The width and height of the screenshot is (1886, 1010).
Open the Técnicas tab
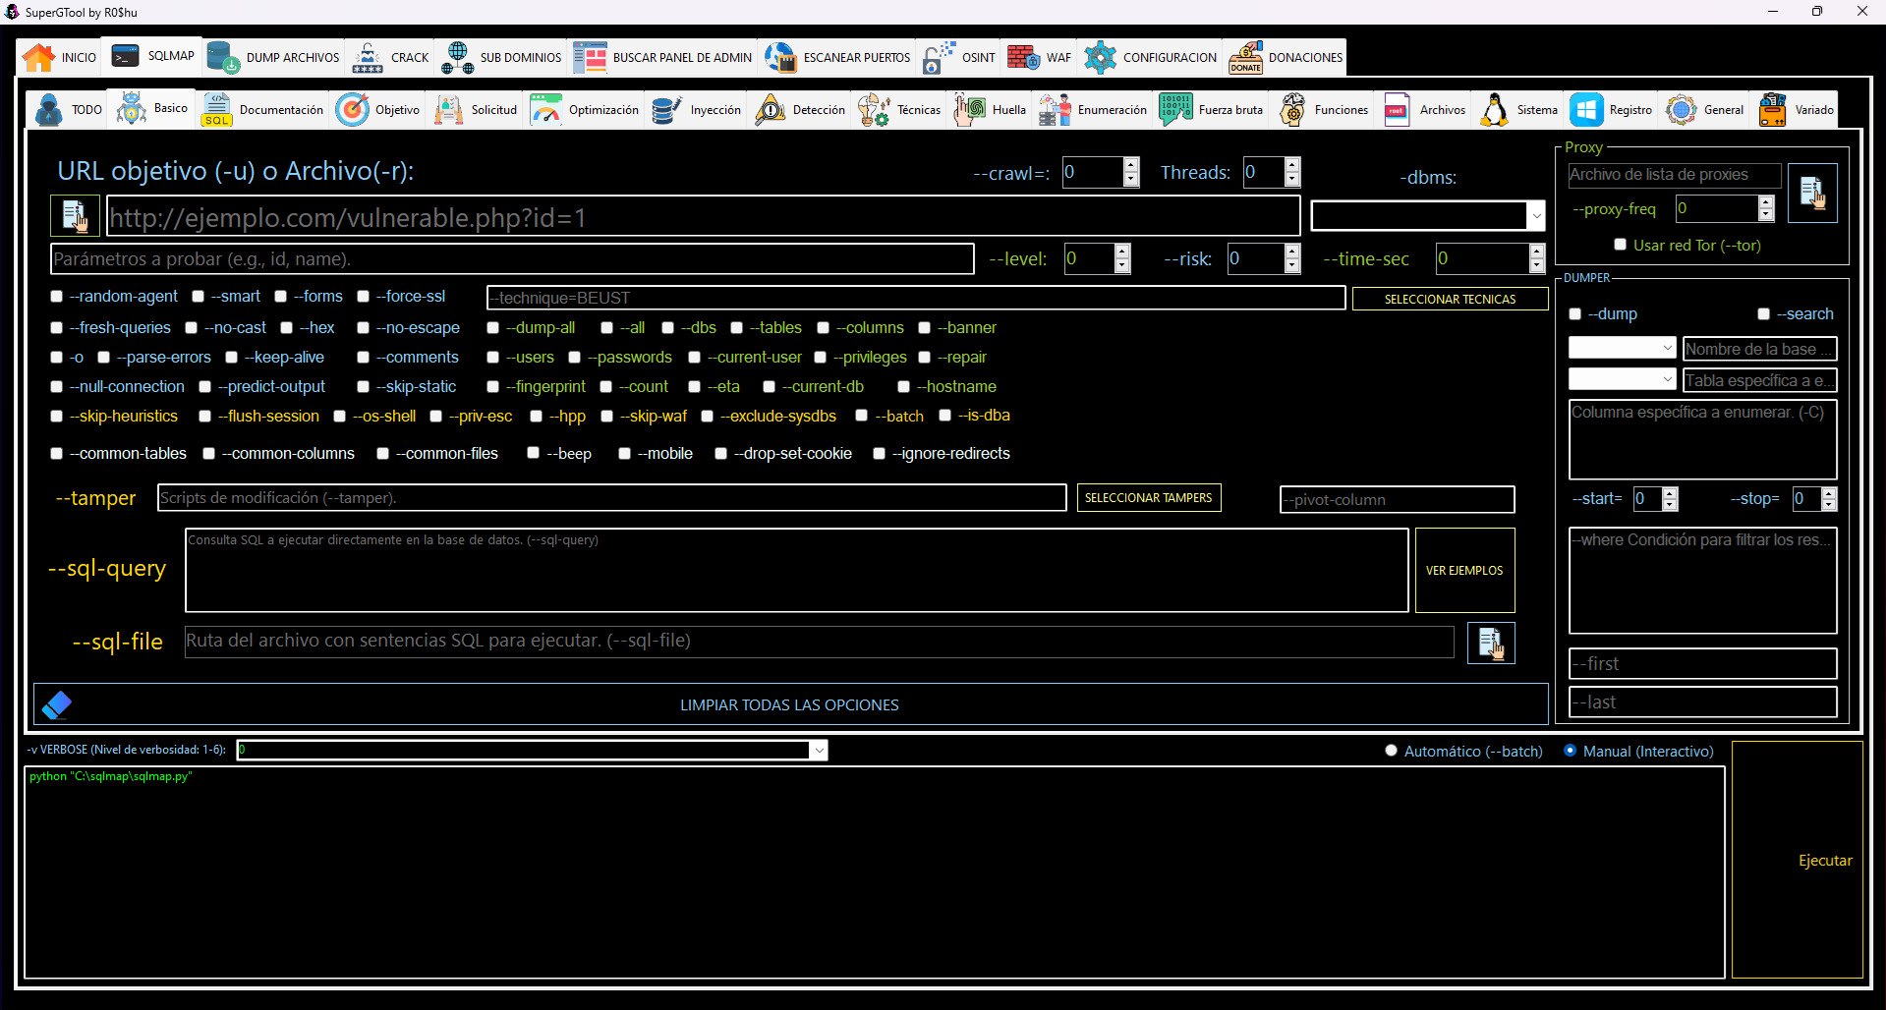(899, 110)
